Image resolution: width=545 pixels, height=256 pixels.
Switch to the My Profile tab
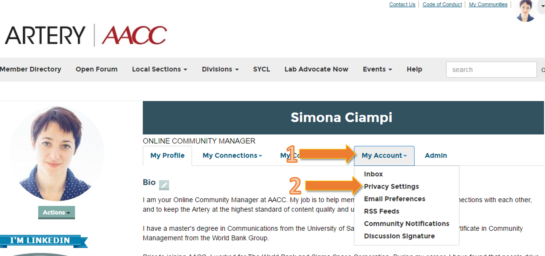[x=167, y=156]
